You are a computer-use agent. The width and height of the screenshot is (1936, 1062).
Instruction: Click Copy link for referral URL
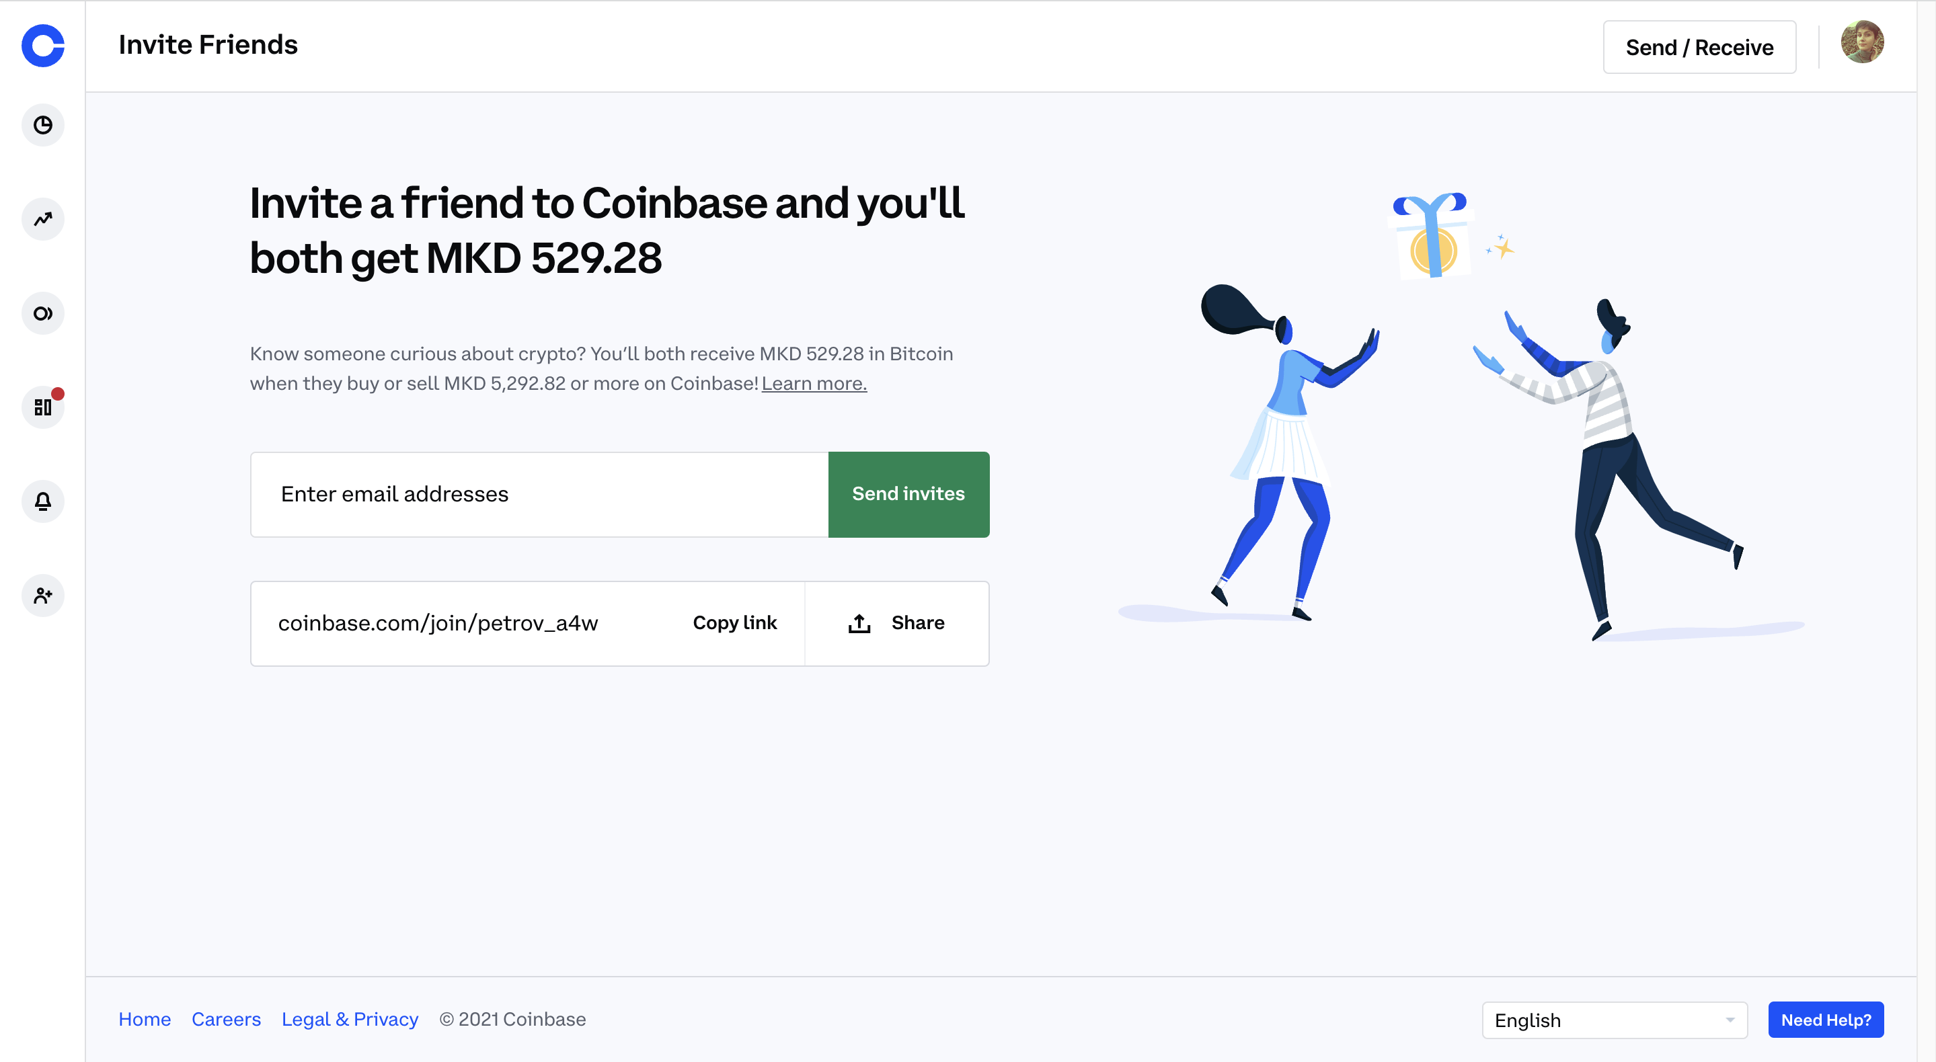735,622
